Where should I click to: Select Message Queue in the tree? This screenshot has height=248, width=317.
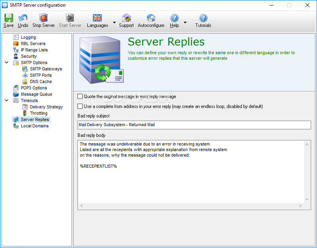click(36, 94)
